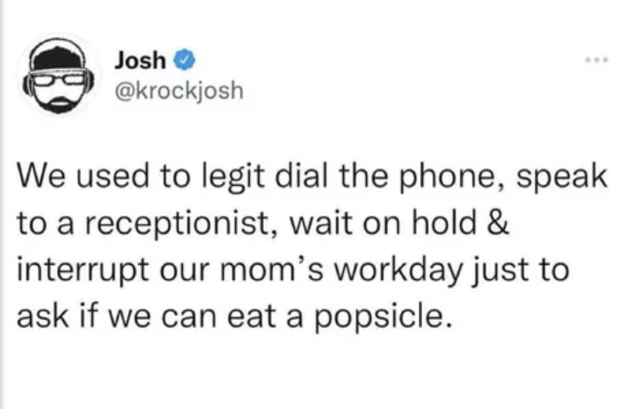The width and height of the screenshot is (628, 409).
Task: Click the display name Josh
Action: coord(140,61)
